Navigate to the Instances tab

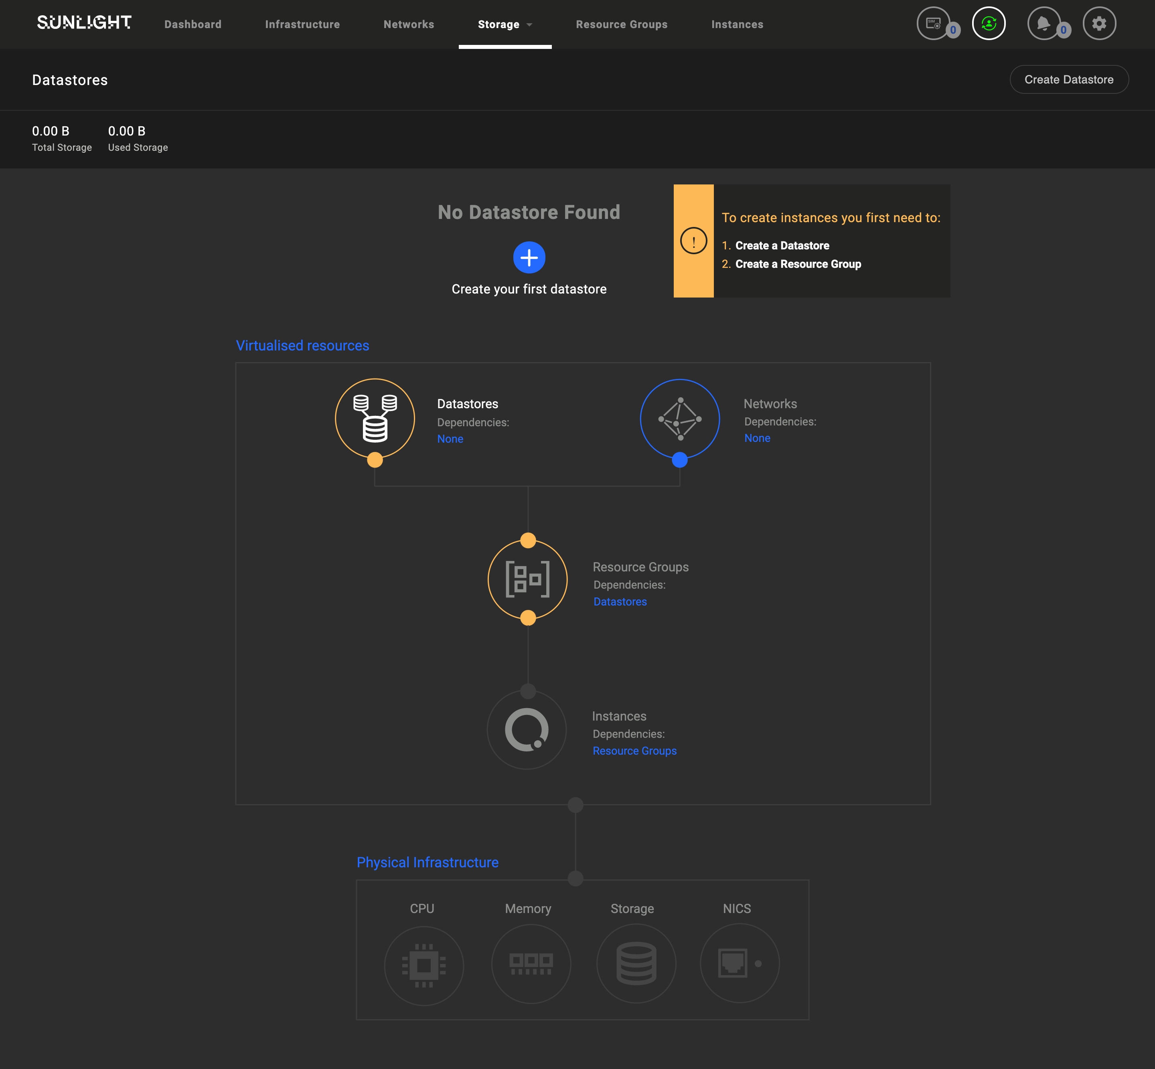pos(737,24)
